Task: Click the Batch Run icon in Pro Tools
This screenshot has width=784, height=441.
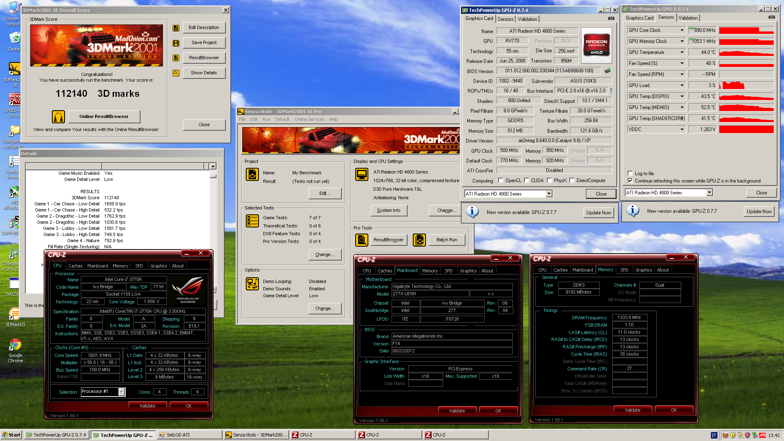Action: [419, 240]
